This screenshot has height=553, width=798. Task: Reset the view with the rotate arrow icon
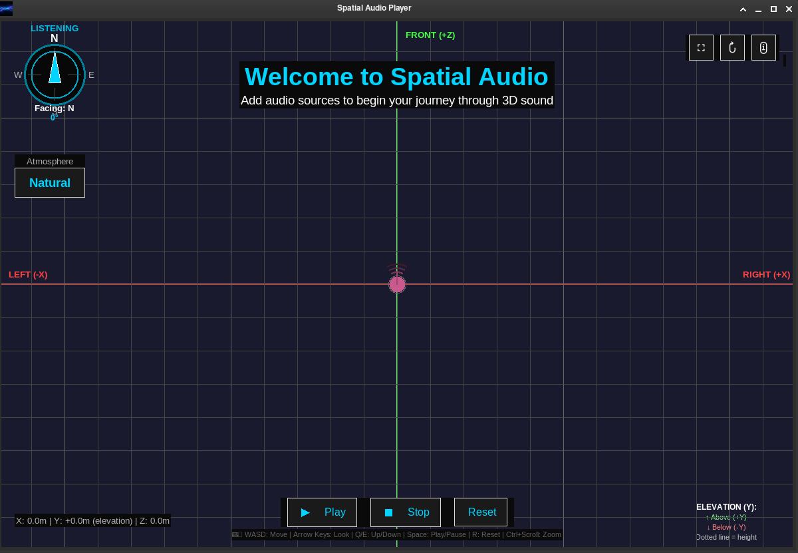(x=732, y=47)
